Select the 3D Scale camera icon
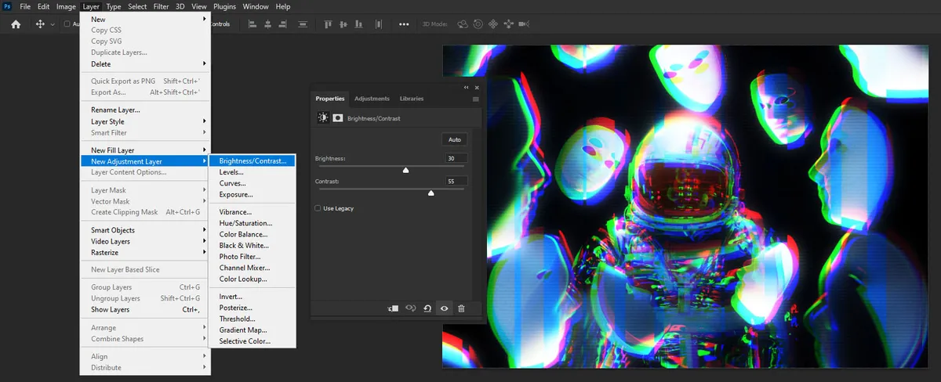The height and width of the screenshot is (382, 941). (x=525, y=24)
